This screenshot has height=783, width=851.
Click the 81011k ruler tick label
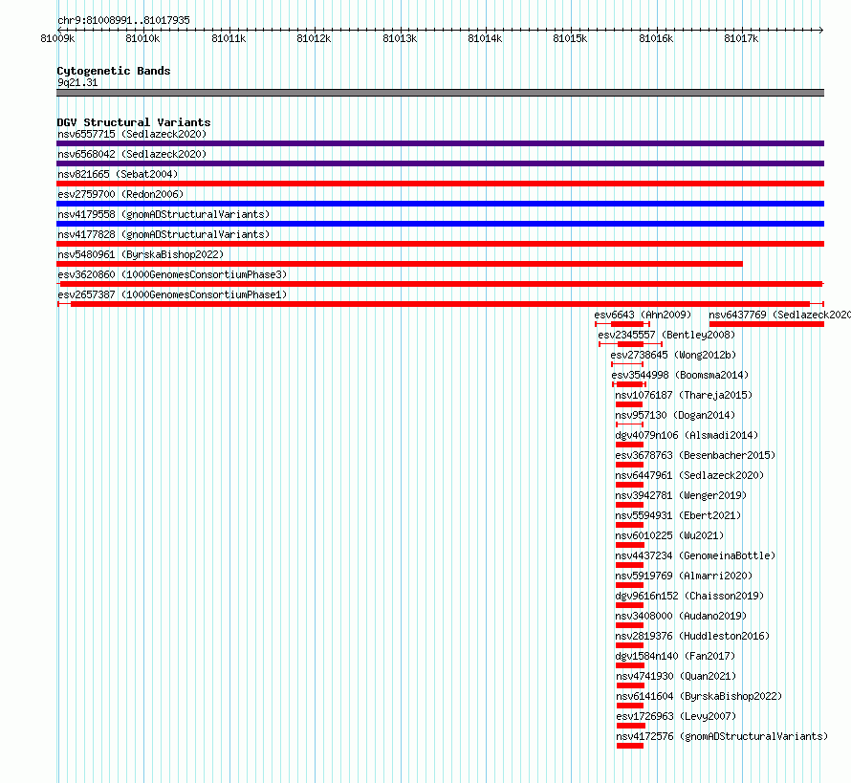pyautogui.click(x=229, y=38)
